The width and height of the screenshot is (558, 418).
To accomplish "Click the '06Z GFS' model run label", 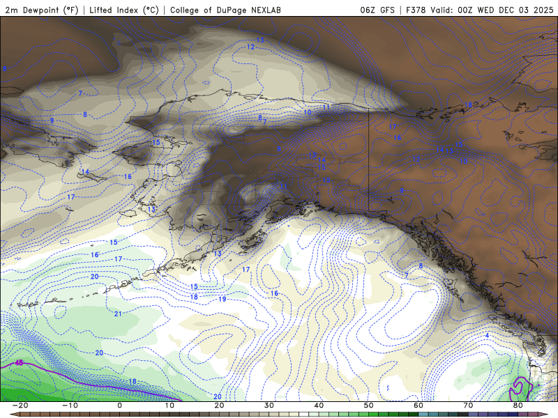I will (x=377, y=10).
